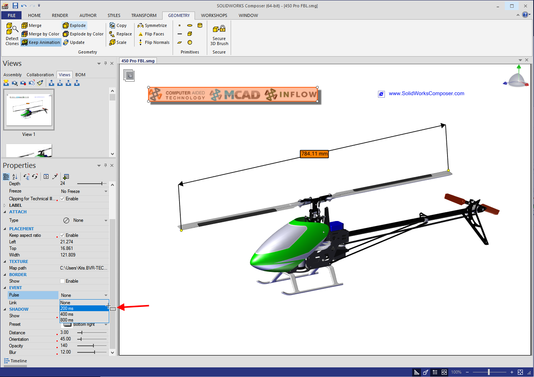Select the View 1 thumbnail
534x377 pixels.
point(29,110)
